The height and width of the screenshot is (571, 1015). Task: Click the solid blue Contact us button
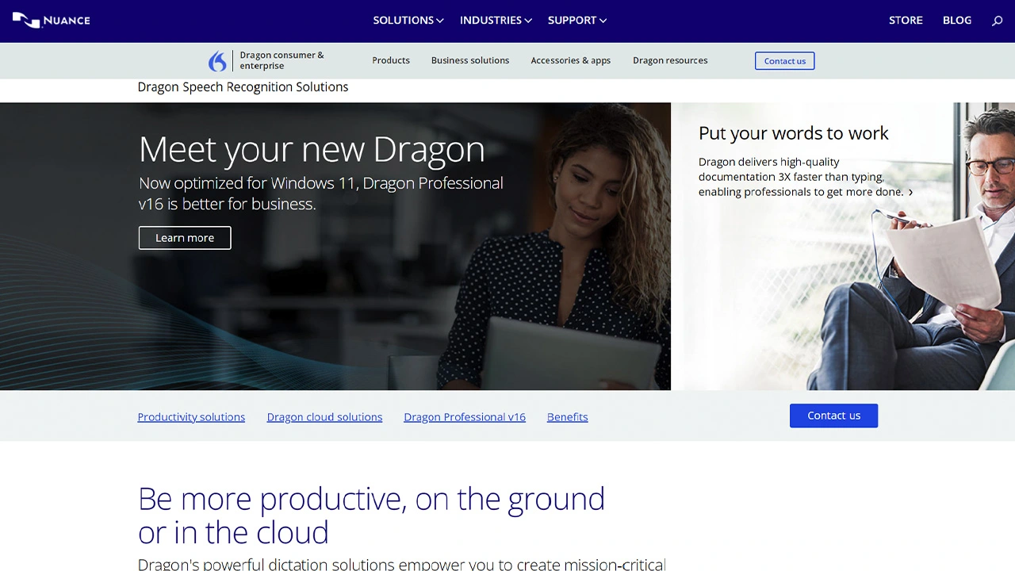pyautogui.click(x=833, y=416)
